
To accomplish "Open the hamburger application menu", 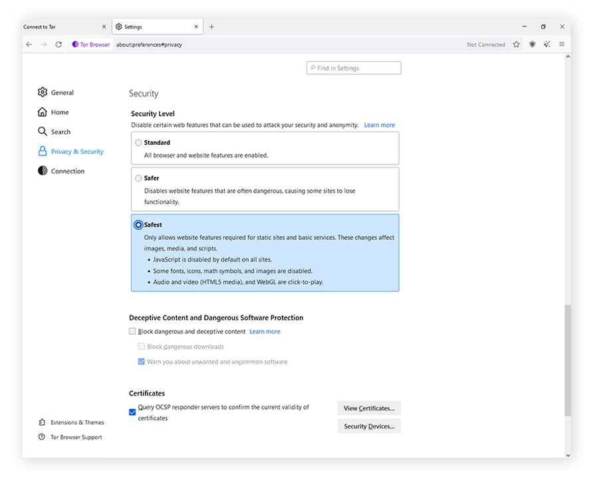I will [561, 44].
